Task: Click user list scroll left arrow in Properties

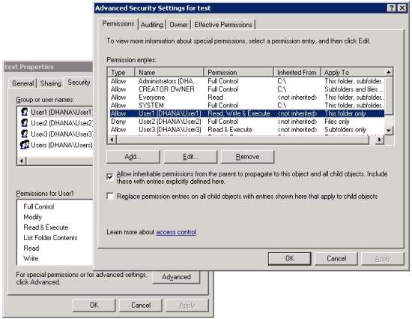Action: [x=22, y=161]
